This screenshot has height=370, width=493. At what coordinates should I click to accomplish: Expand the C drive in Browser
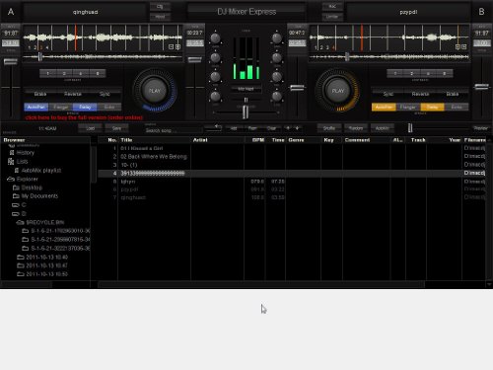[x=24, y=205]
